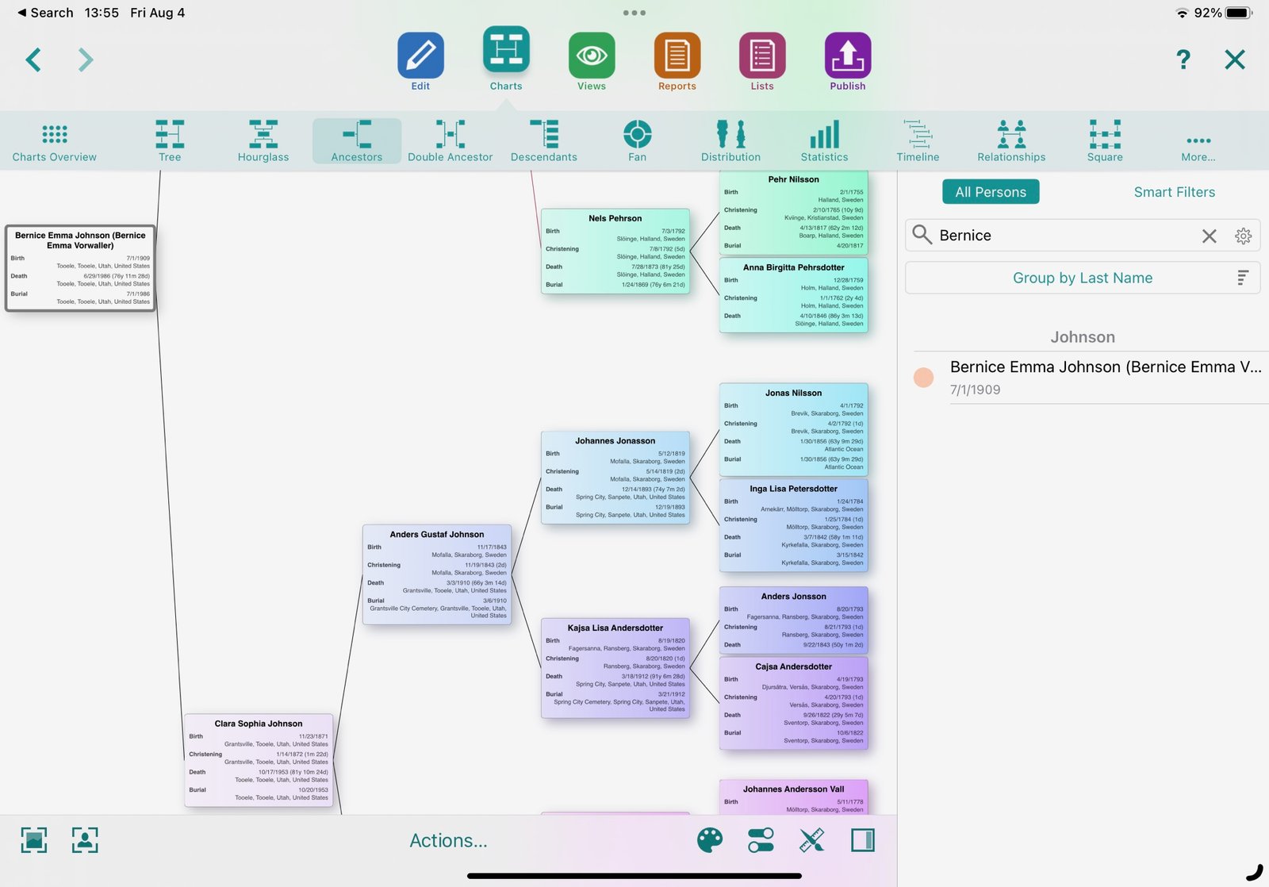Viewport: 1269px width, 887px height.
Task: Switch to Smart Filters
Action: 1174,192
